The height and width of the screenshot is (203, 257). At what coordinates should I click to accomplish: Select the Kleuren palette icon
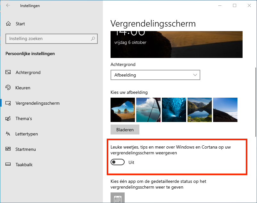(x=8, y=88)
